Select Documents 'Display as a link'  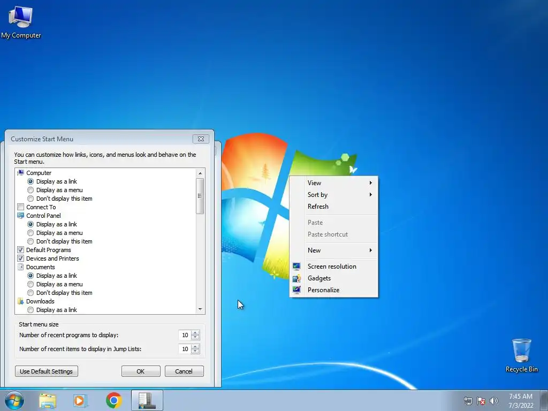click(31, 276)
